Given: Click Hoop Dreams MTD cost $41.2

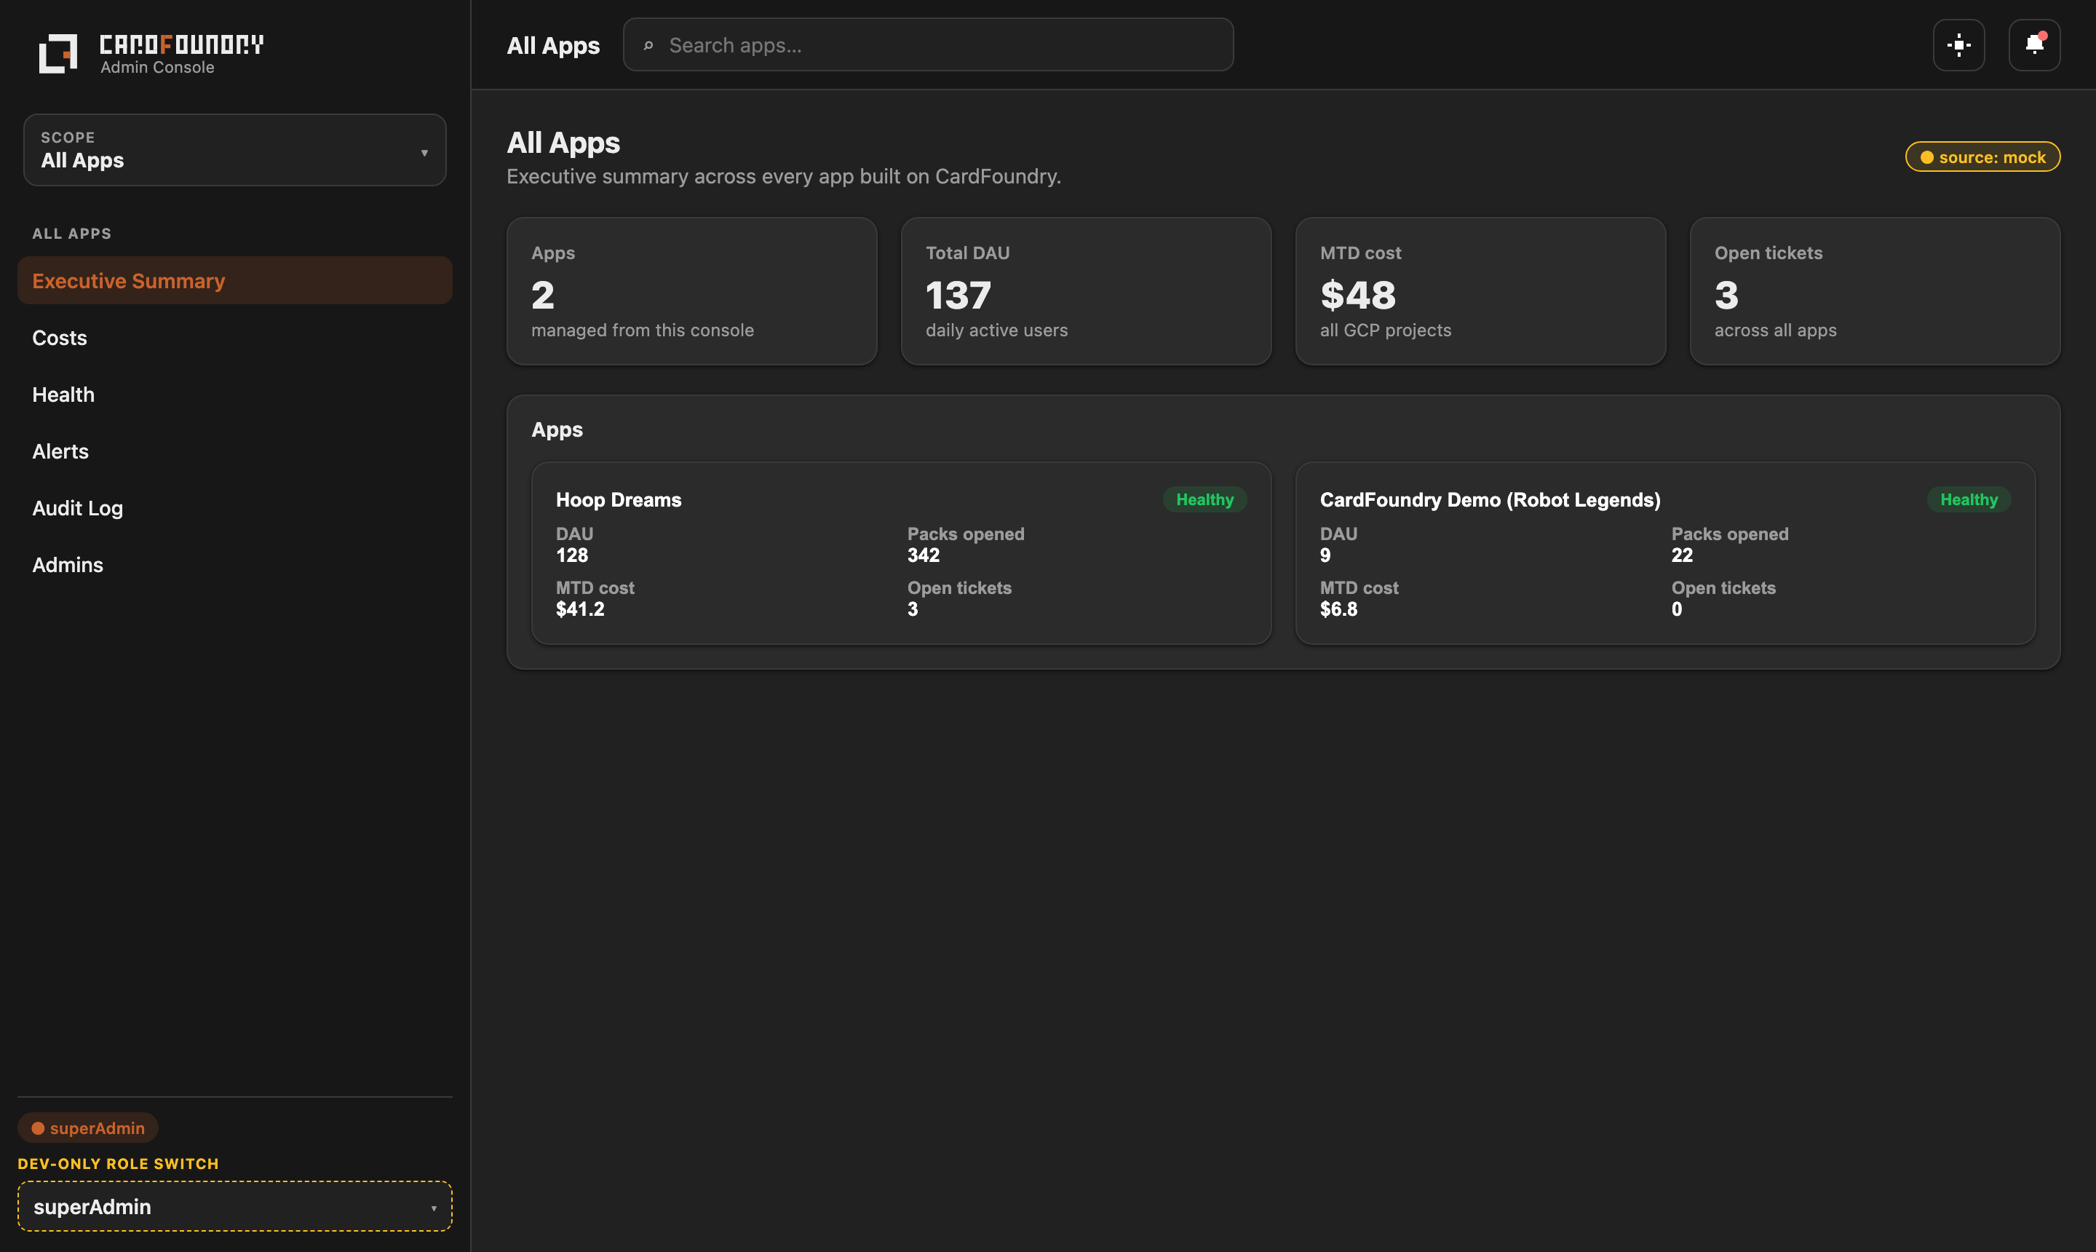Looking at the screenshot, I should [x=580, y=609].
